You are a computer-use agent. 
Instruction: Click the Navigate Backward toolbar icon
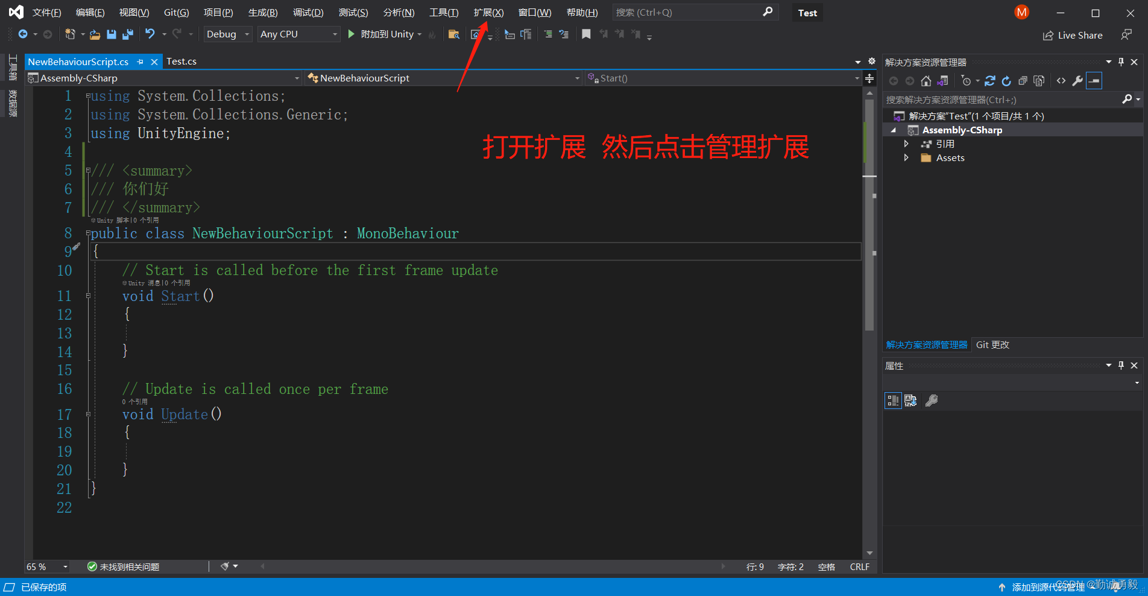[23, 34]
